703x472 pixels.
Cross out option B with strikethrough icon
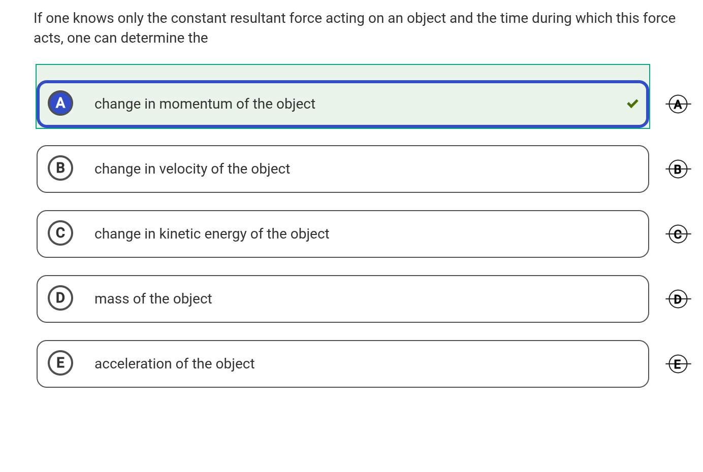(x=678, y=169)
